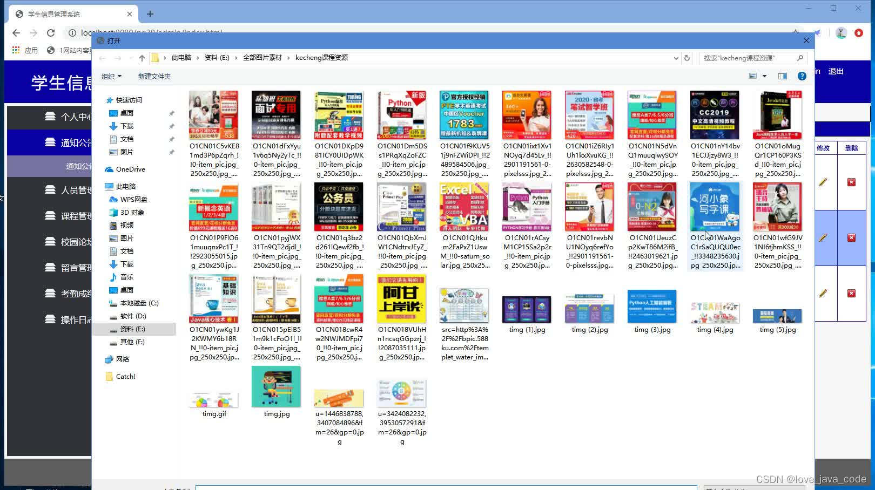Open the address path history dropdown
This screenshot has width=875, height=490.
[676, 58]
